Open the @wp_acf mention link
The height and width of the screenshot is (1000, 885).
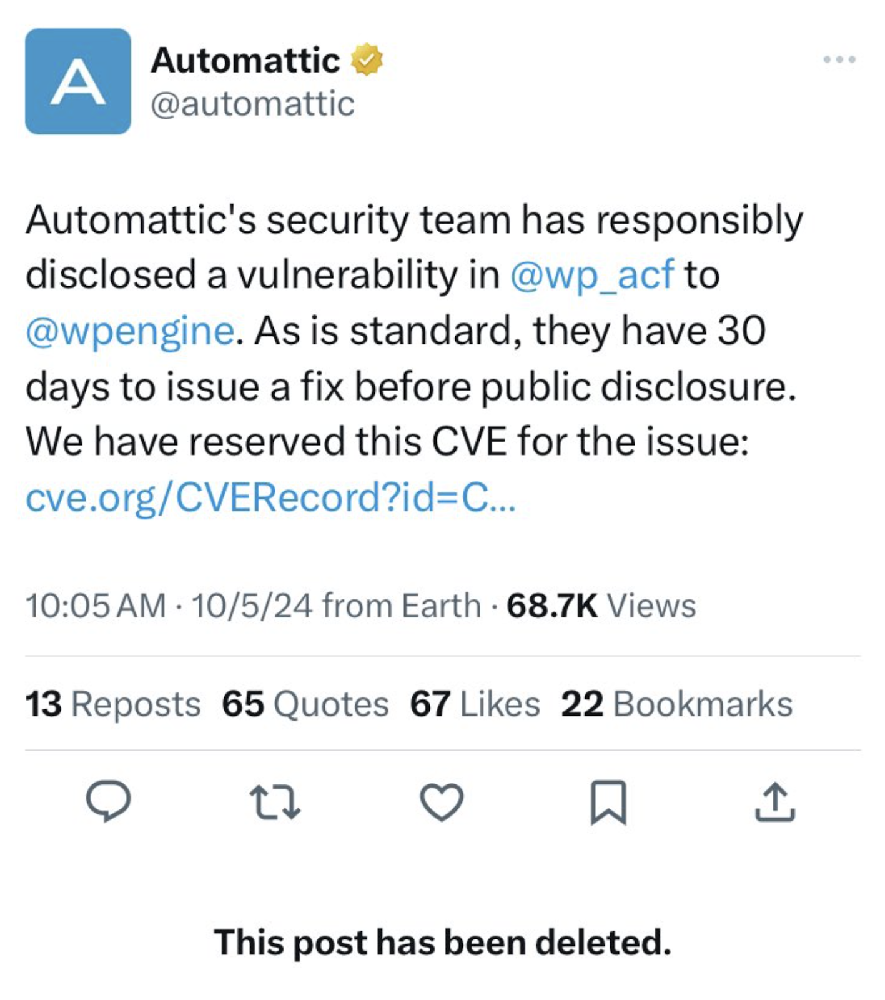(592, 275)
